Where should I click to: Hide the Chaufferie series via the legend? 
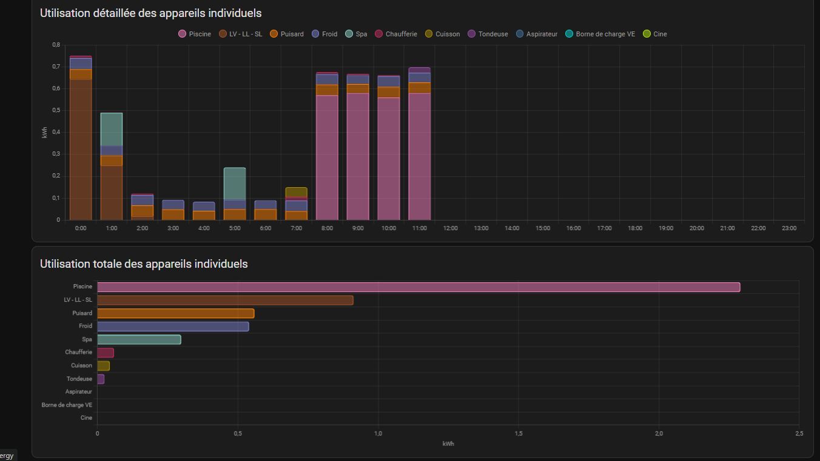[x=395, y=34]
